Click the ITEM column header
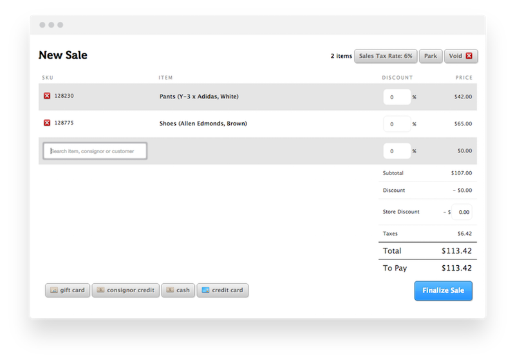 point(165,78)
